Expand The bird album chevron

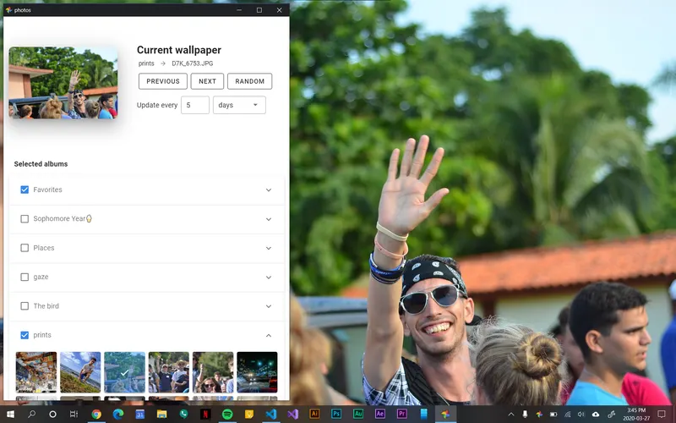click(x=269, y=306)
